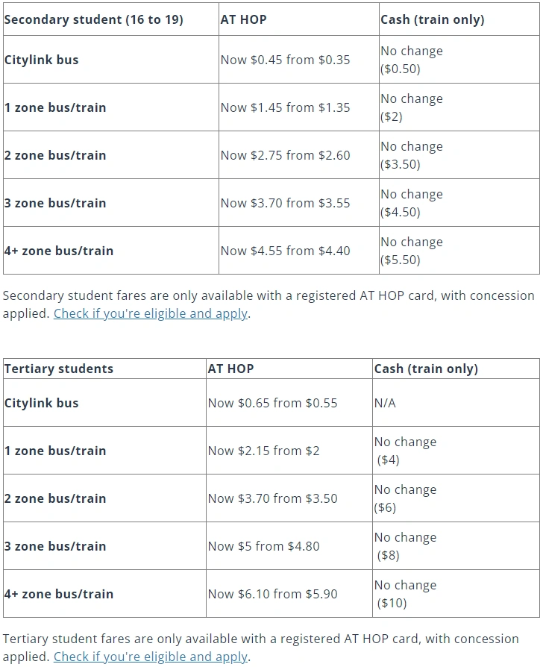This screenshot has height=667, width=543.
Task: Click the 'No change ($0.50)' cash cell
Action: pos(412,60)
